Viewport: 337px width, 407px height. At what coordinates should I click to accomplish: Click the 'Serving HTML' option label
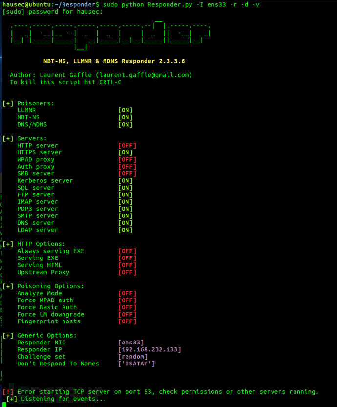[x=40, y=265]
